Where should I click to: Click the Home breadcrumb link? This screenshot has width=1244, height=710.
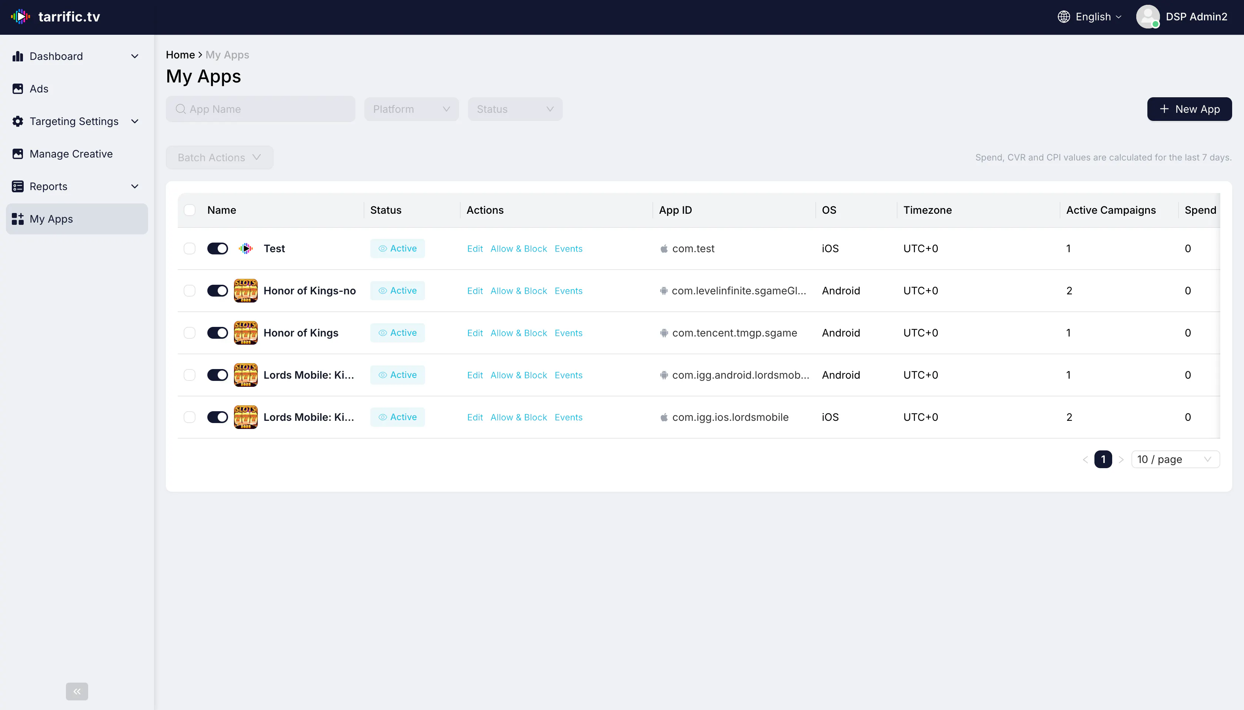point(180,55)
